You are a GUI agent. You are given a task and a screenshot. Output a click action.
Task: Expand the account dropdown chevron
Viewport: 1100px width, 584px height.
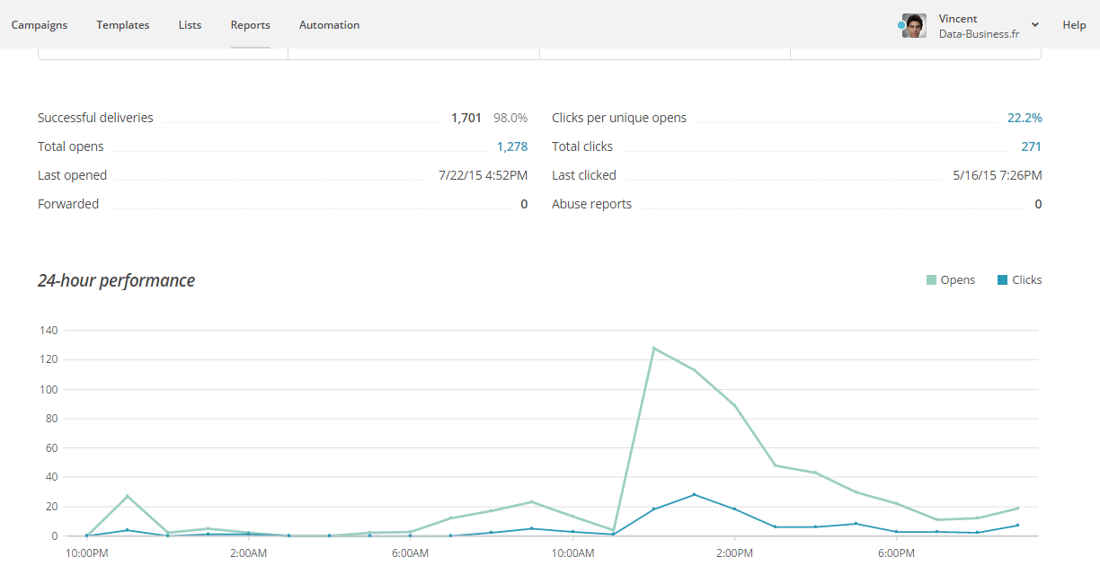pyautogui.click(x=1035, y=25)
